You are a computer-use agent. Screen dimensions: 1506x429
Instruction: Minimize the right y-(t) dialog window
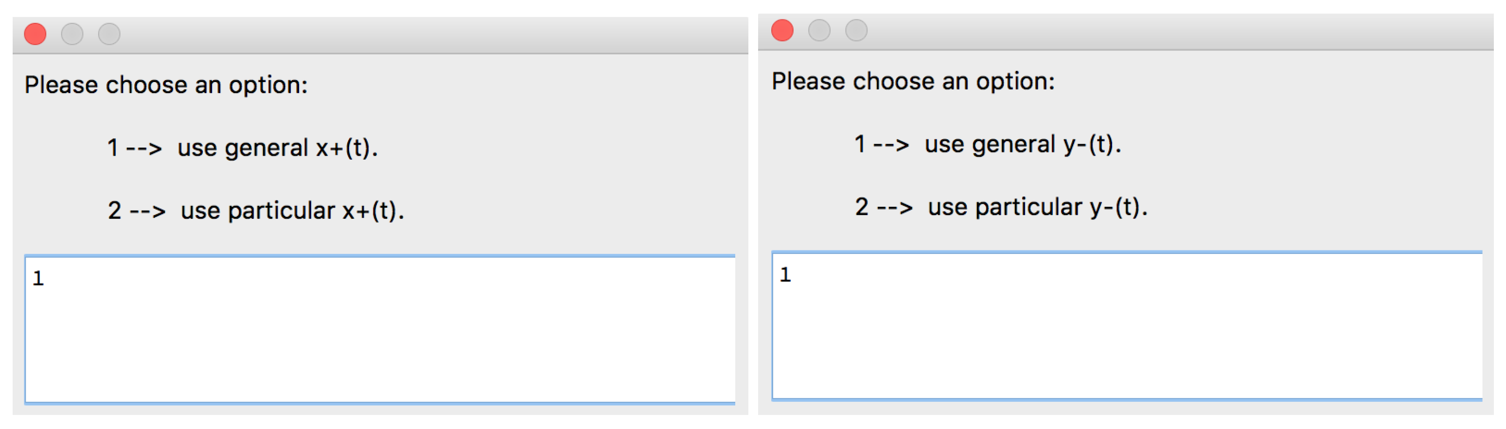[819, 31]
